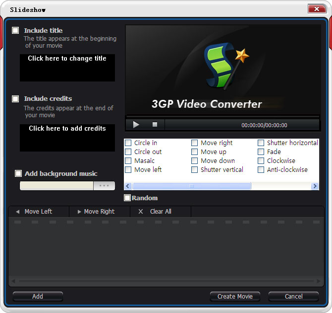332x313 pixels.
Task: Browse for background music with ellipsis button
Action: point(104,186)
